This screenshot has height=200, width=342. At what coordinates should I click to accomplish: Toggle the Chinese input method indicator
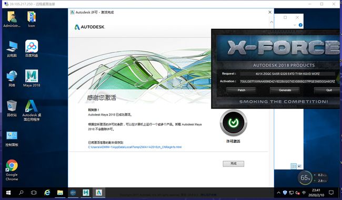pos(304,193)
